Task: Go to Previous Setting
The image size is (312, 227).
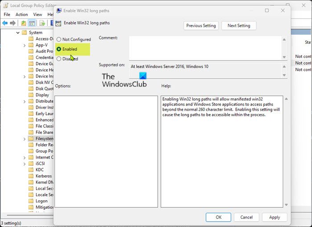Action: [201, 26]
